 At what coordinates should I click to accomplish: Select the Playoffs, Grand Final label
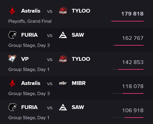coord(30,21)
